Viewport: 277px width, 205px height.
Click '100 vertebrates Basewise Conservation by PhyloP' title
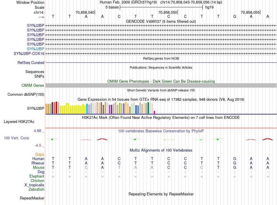coord(161,131)
